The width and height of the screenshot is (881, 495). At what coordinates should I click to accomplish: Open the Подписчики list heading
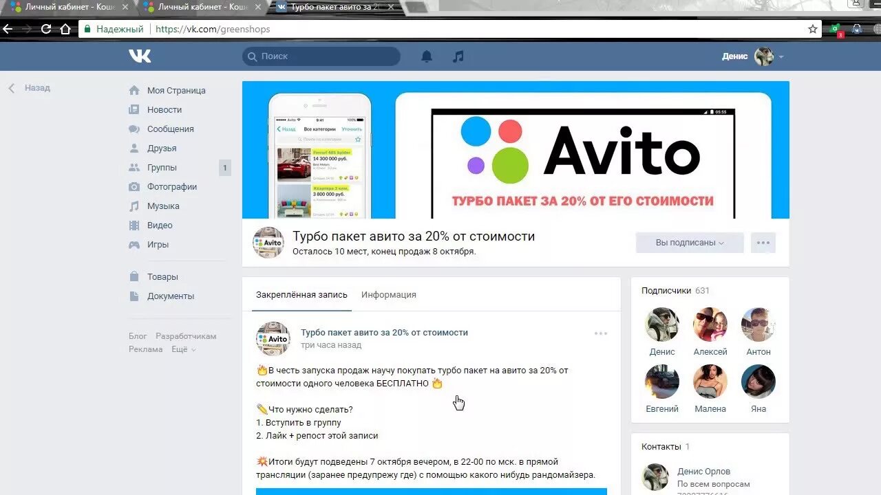(x=666, y=291)
